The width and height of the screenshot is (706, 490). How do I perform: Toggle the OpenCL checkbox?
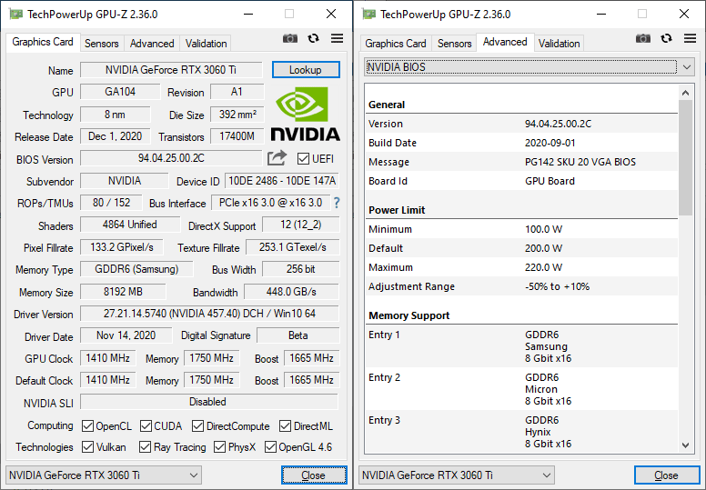88,426
